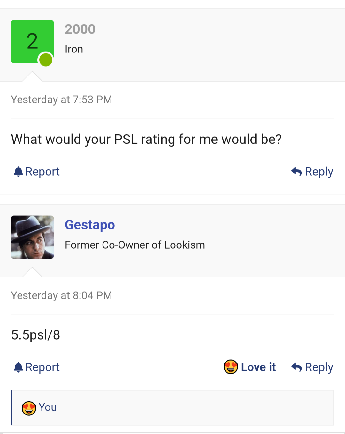Open the Gestapo username link

[x=90, y=225]
